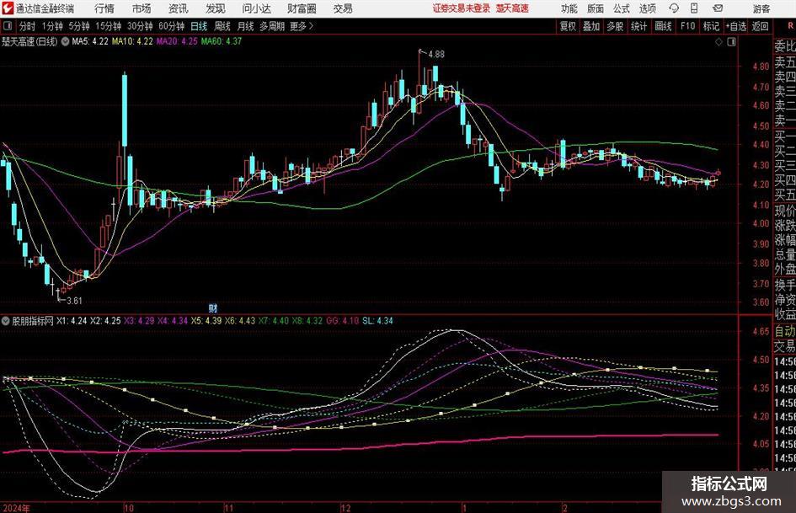Click the 3.61 low price label
The height and width of the screenshot is (513, 796).
(x=74, y=301)
